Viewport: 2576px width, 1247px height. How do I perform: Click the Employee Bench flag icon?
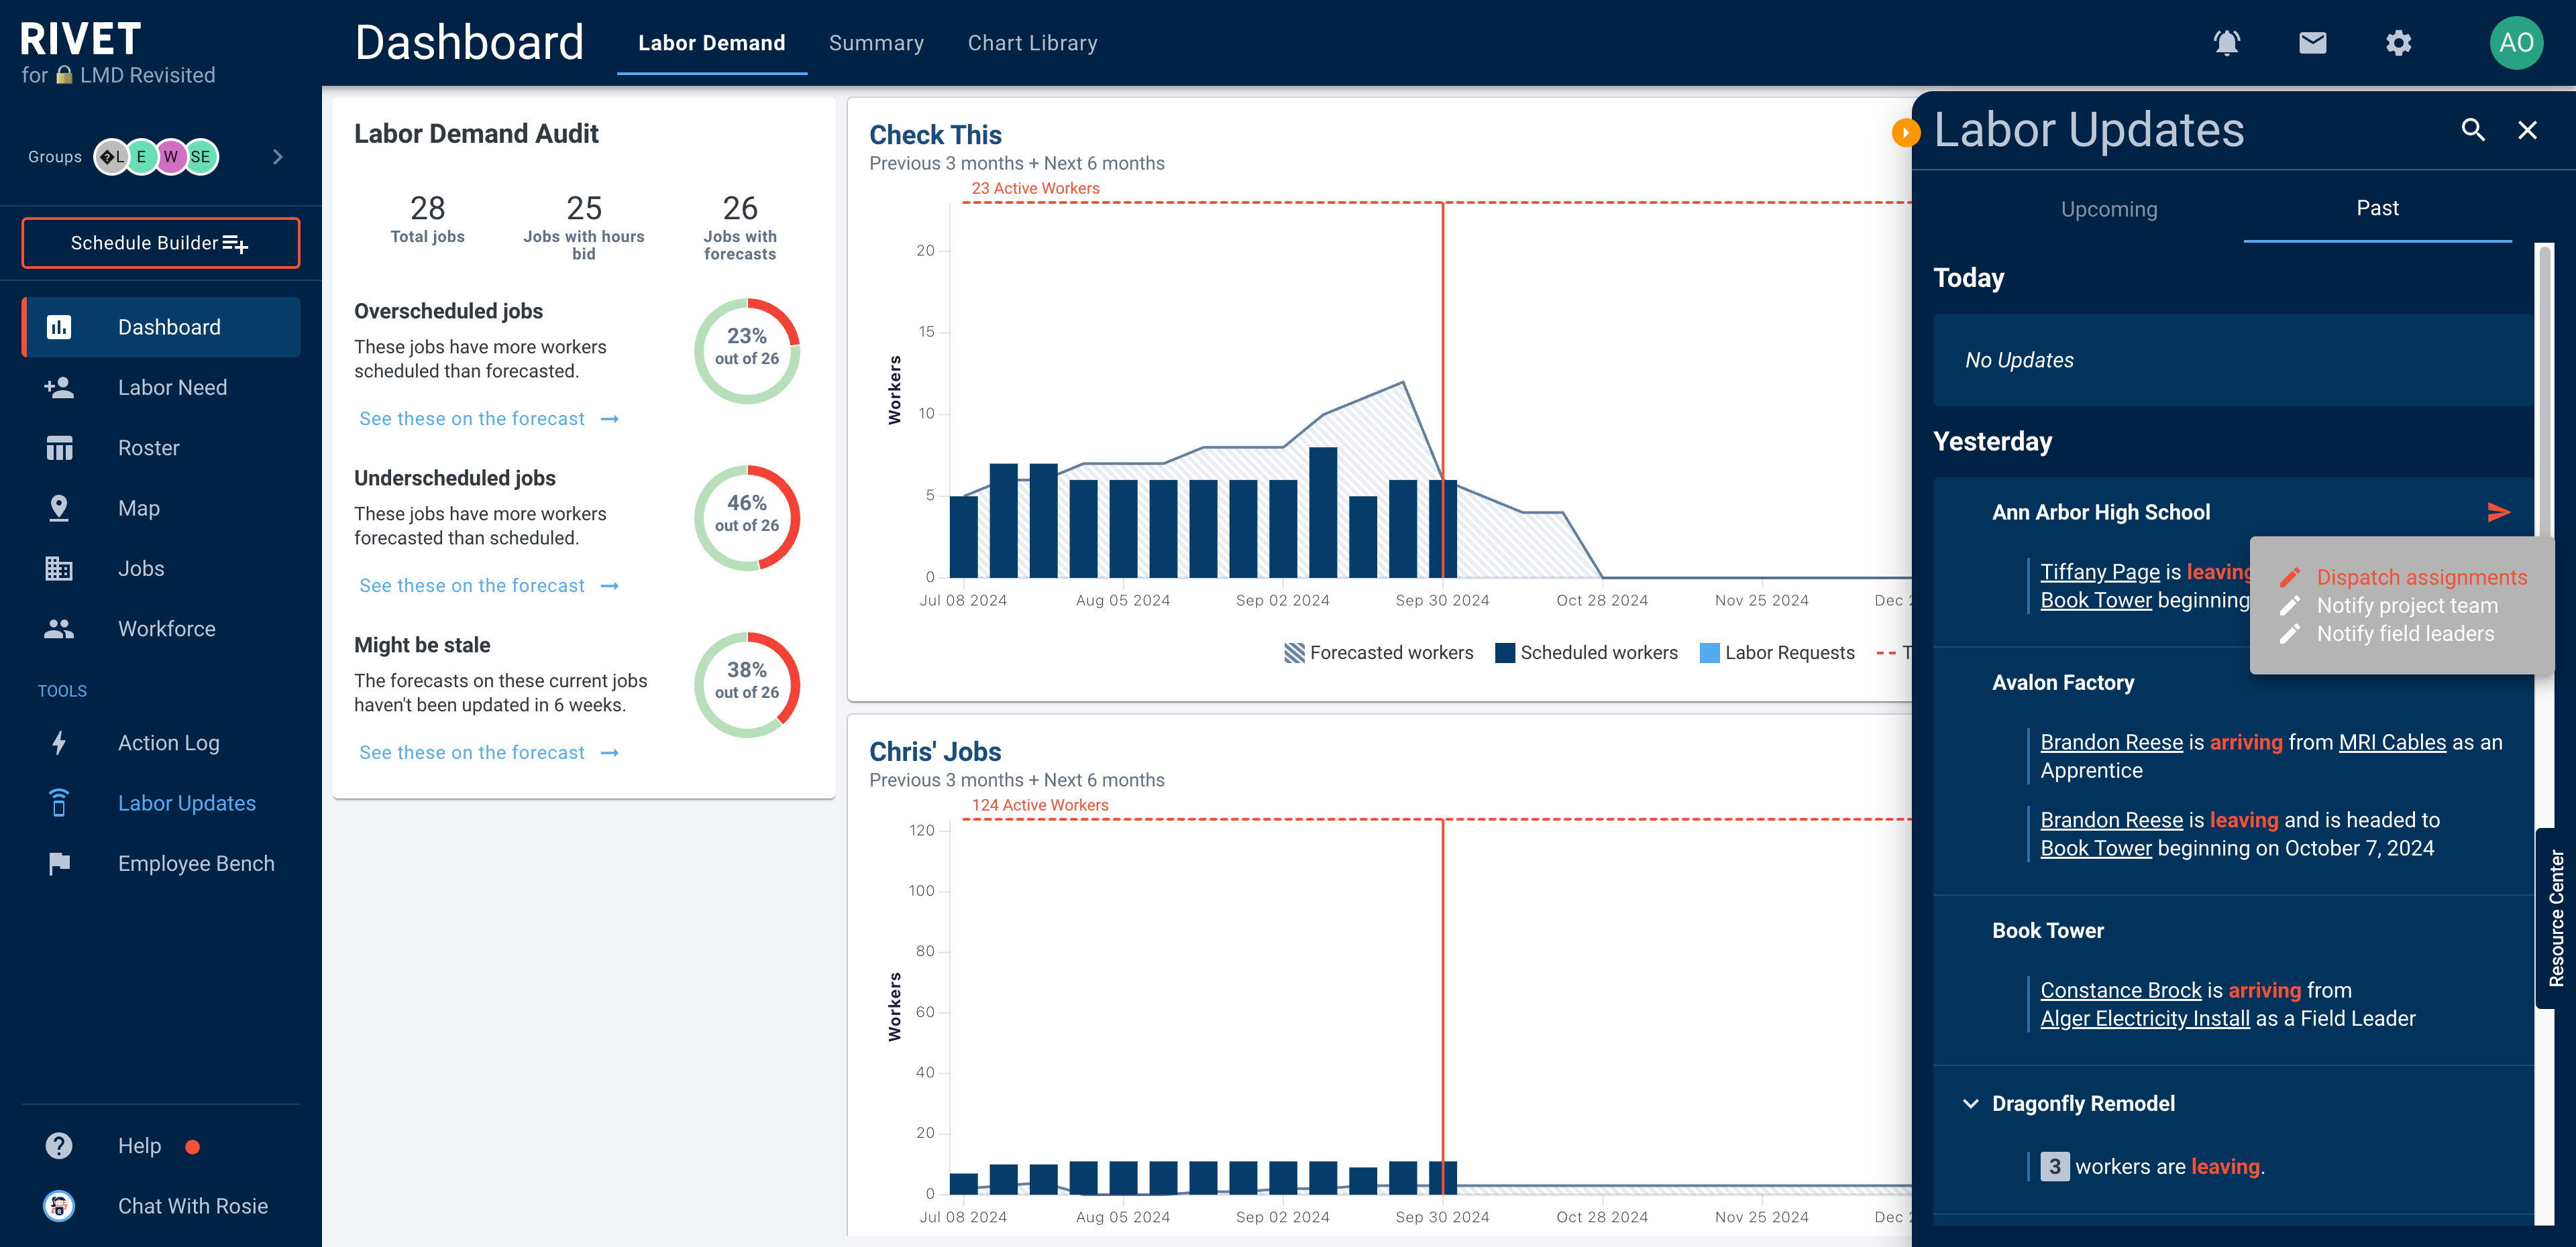(x=59, y=864)
